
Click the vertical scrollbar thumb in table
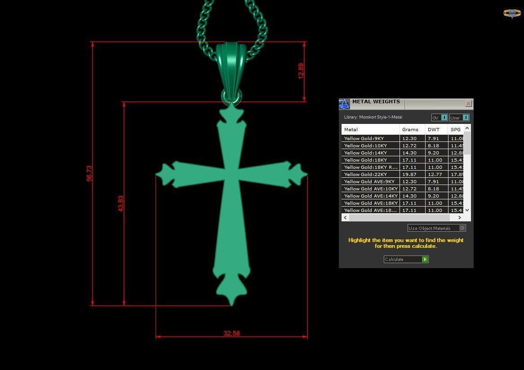pos(467,143)
